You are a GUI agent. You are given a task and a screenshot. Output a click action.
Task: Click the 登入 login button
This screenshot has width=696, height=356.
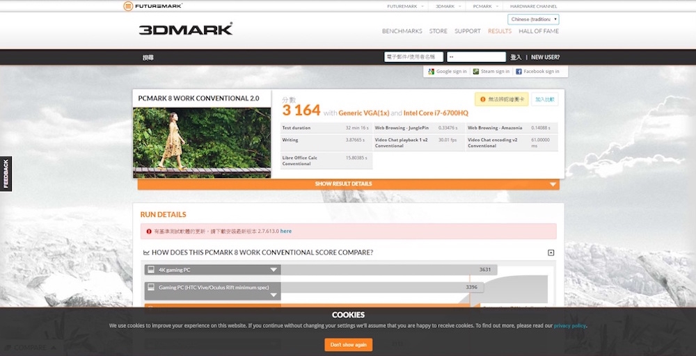click(515, 57)
